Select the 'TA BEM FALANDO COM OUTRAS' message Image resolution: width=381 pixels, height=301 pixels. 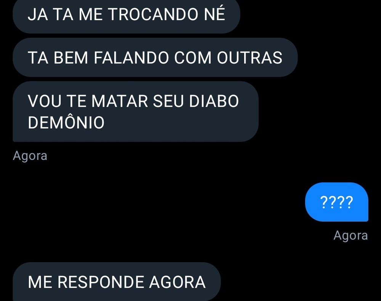coord(155,57)
